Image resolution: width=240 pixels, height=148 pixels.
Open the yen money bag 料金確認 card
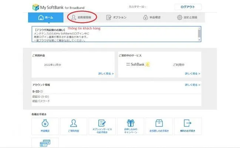click(x=45, y=126)
